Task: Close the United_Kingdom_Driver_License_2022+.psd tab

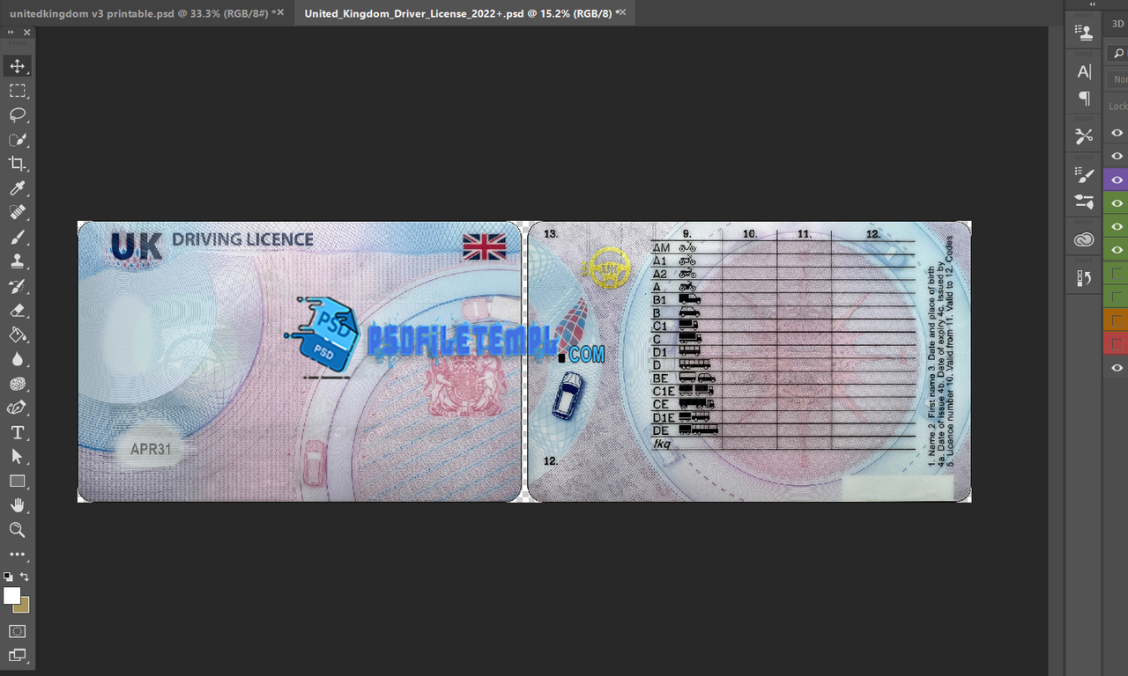Action: (622, 12)
